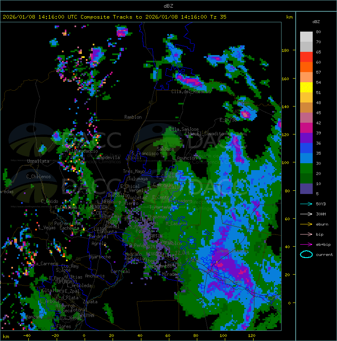Click the 'eb+bip' legend label
Image resolution: width=337 pixels, height=341 pixels.
pyautogui.click(x=323, y=245)
